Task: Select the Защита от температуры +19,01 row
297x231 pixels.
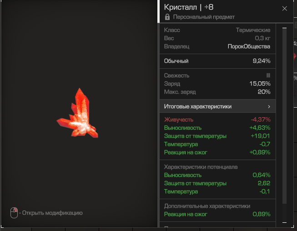Action: click(x=217, y=136)
